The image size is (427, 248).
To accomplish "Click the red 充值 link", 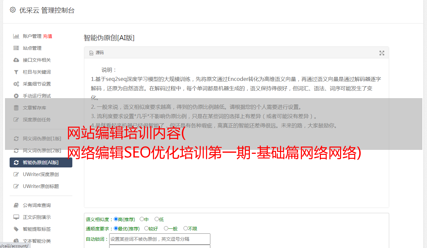I will (x=47, y=36).
